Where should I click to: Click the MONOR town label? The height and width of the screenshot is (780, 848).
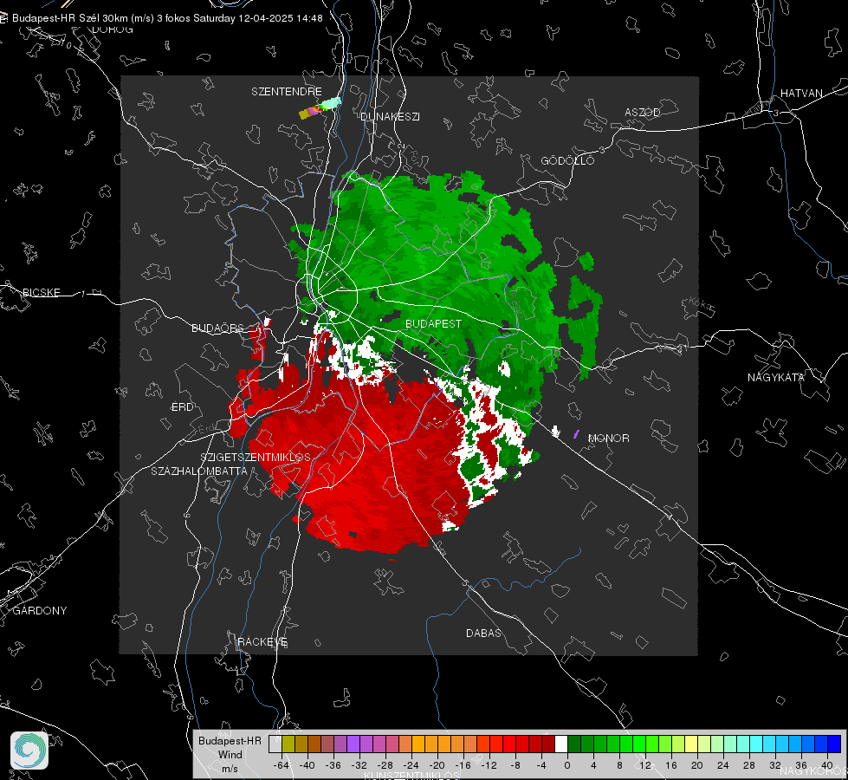pos(608,438)
